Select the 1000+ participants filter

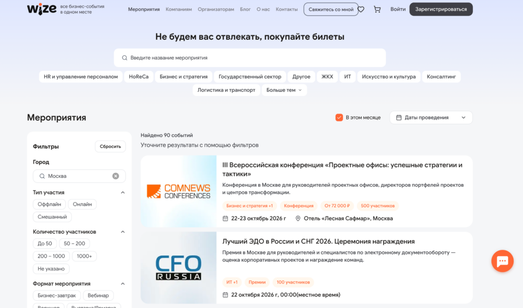pos(84,256)
